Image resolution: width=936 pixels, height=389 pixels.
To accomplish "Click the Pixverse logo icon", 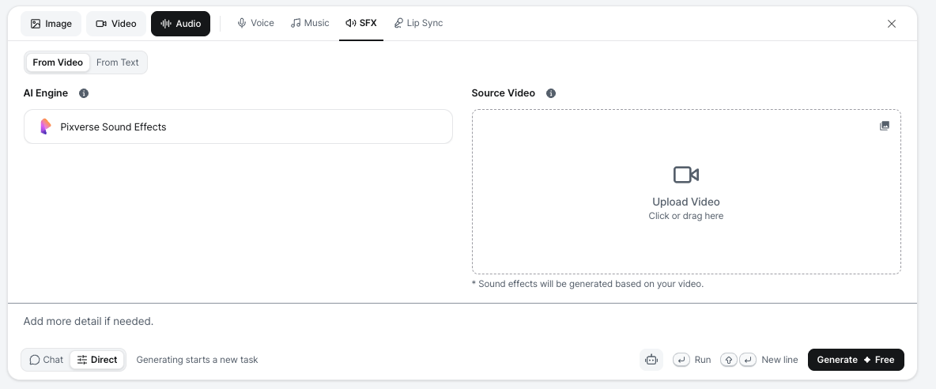I will [45, 127].
